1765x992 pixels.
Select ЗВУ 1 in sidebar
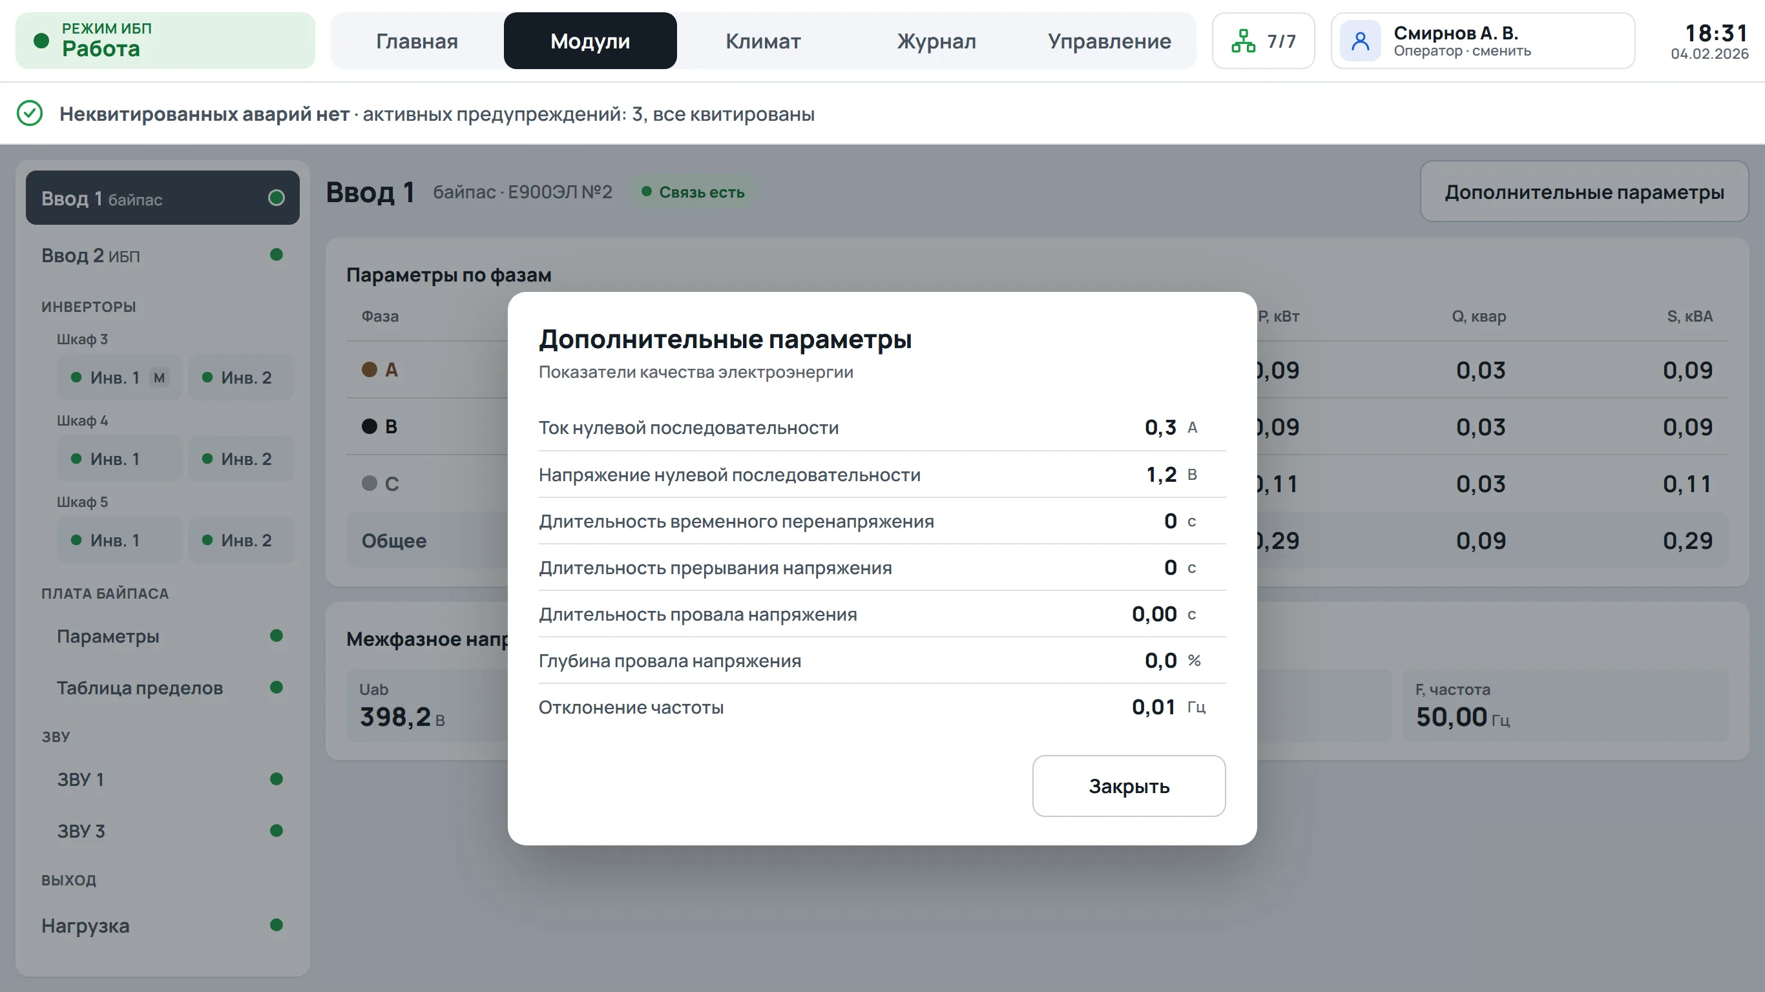coord(162,779)
